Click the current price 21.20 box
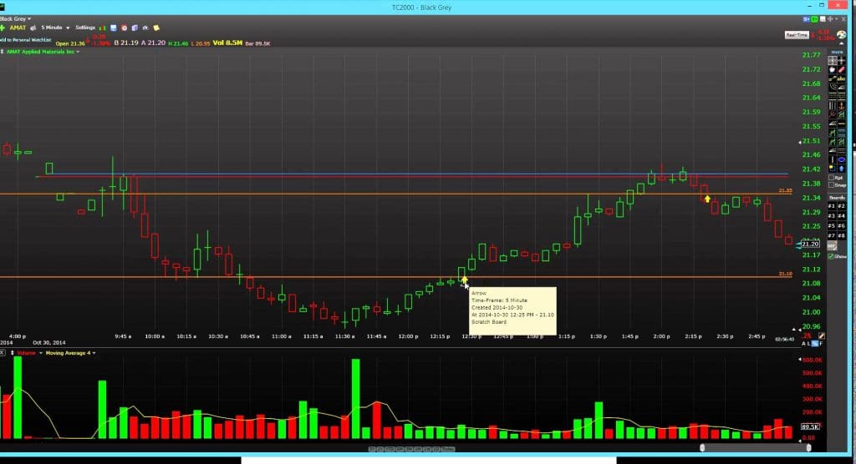 coord(810,245)
